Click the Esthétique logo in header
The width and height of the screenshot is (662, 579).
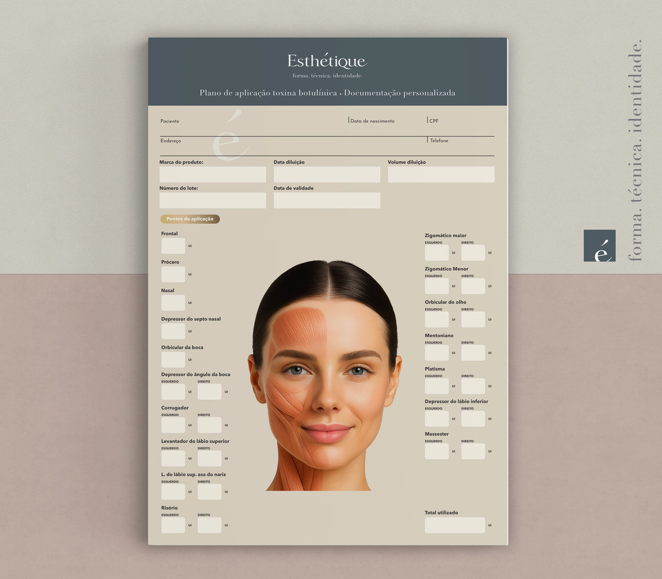pos(327,61)
